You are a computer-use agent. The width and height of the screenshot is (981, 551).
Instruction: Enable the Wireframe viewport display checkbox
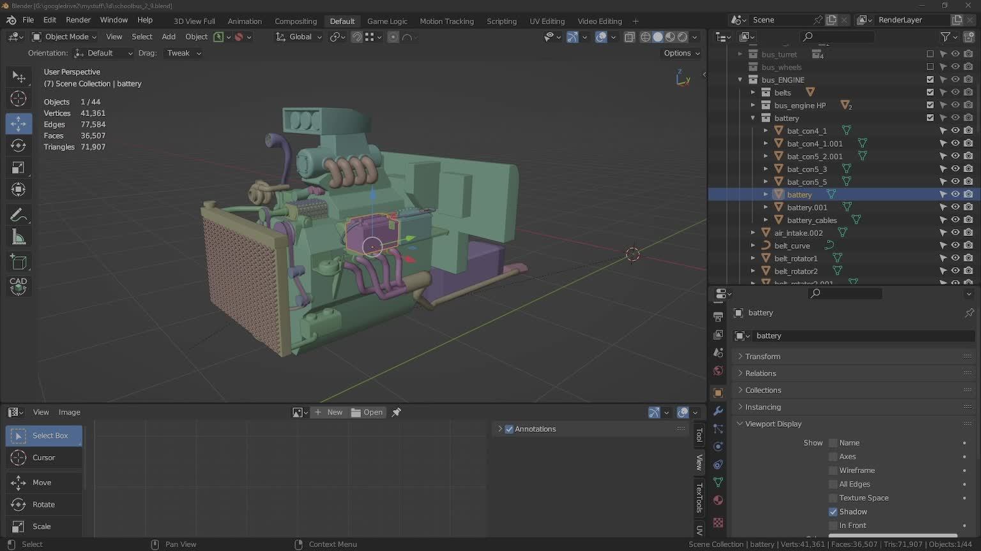pyautogui.click(x=833, y=471)
